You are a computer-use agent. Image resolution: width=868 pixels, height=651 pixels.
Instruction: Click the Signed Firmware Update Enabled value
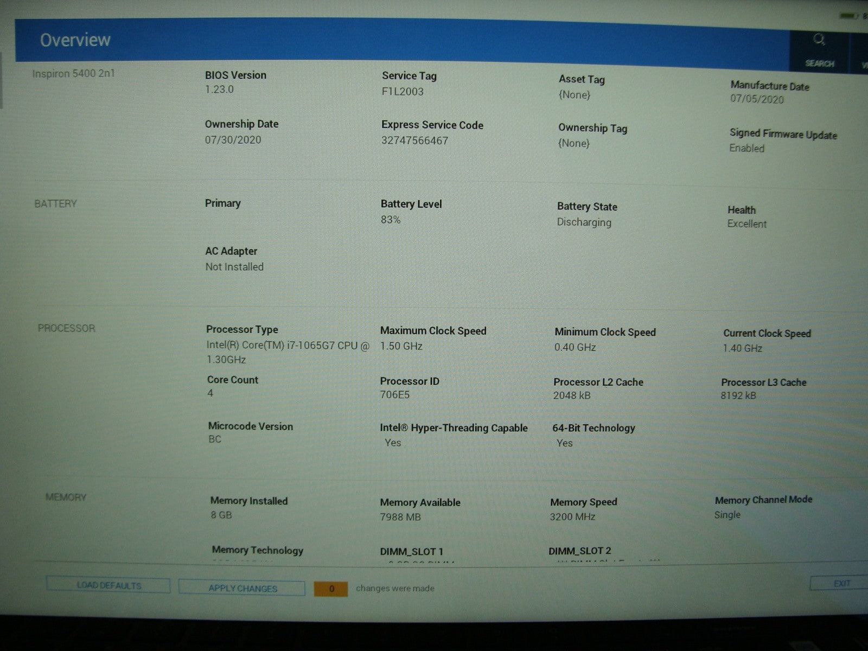point(746,148)
